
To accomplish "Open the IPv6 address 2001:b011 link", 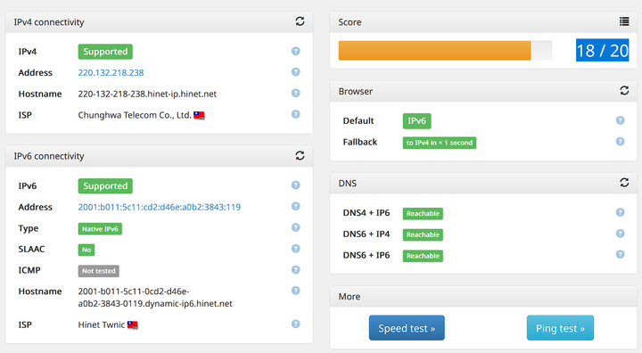I will pos(160,207).
